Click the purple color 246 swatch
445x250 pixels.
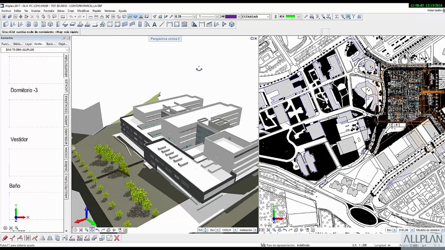[231, 17]
